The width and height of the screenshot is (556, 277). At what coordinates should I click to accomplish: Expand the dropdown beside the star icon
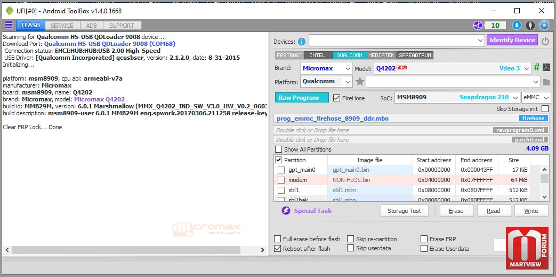(x=453, y=82)
